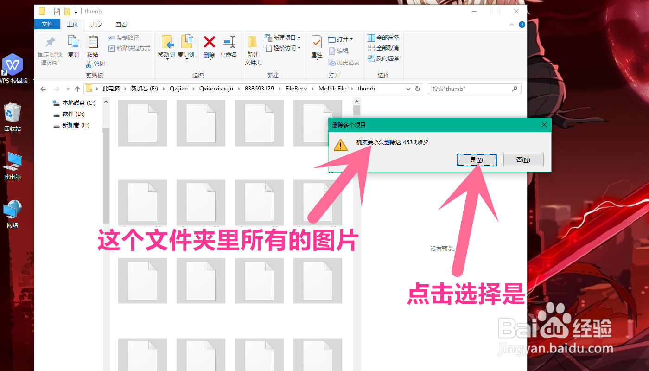Click 是(Y) to confirm permanent deletion
The image size is (649, 371).
click(477, 160)
